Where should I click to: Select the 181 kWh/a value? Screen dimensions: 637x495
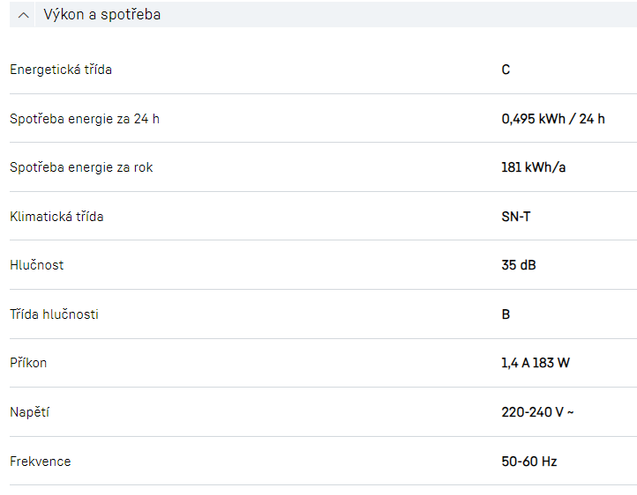click(533, 167)
